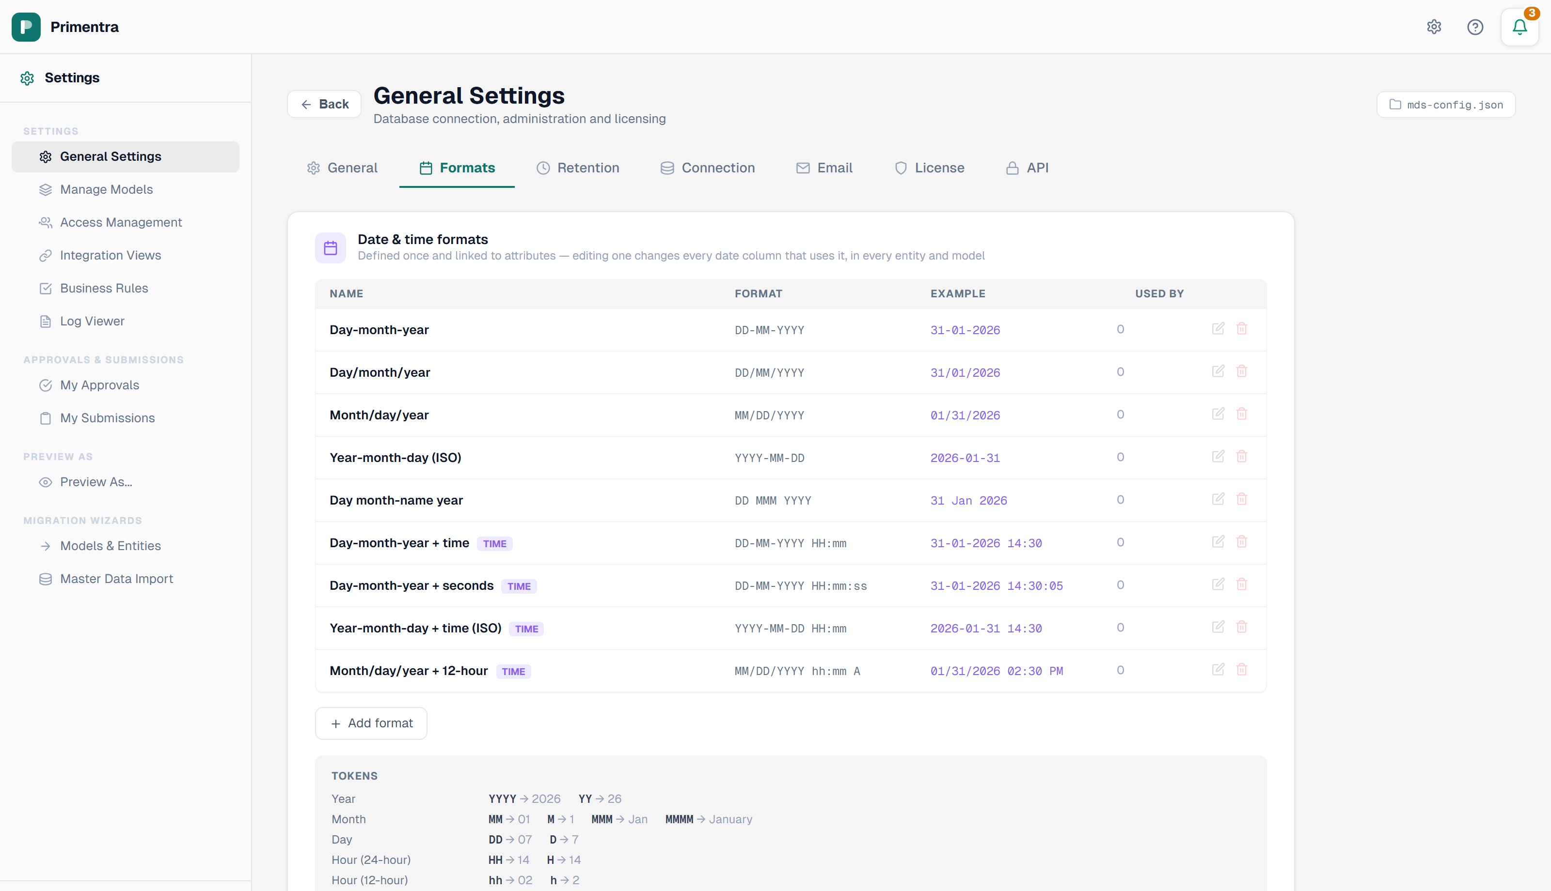Open the API tab

1027,169
